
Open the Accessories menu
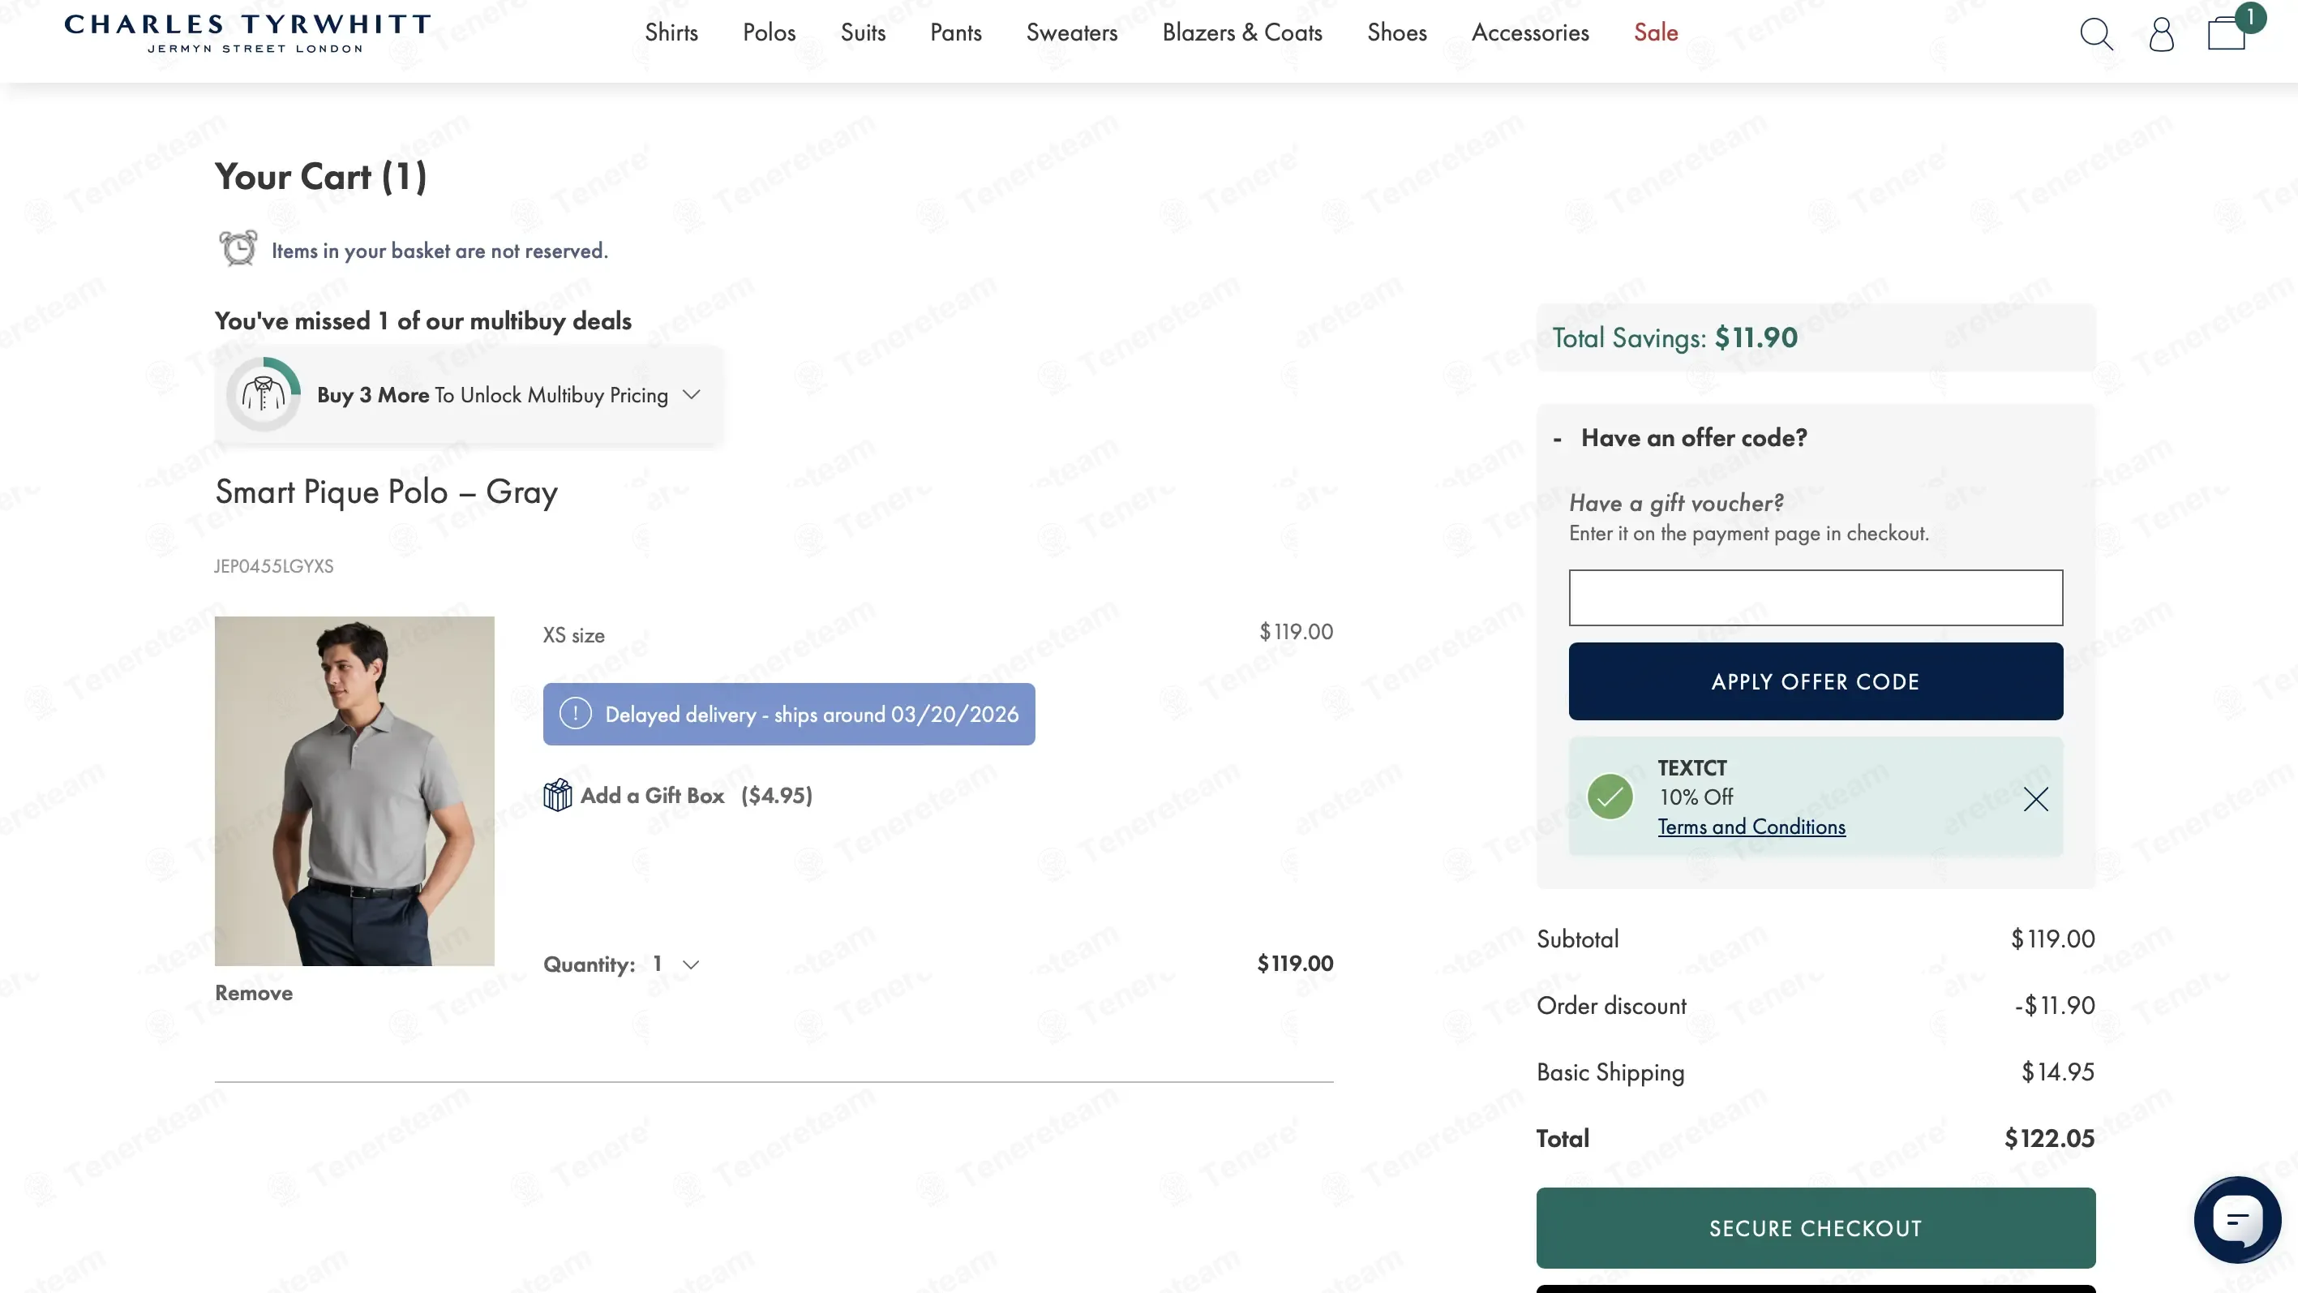1530,33
